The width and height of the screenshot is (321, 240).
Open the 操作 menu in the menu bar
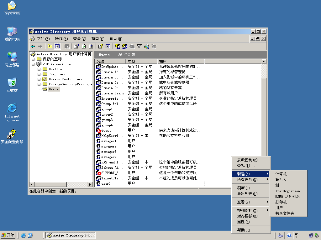pos(61,39)
